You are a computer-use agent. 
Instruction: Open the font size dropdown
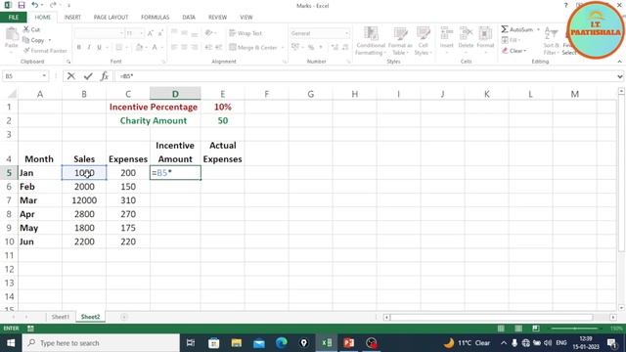point(141,33)
